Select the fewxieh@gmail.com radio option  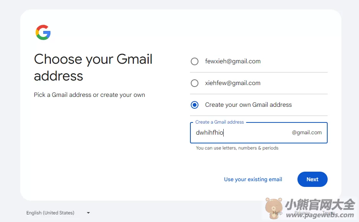(195, 61)
